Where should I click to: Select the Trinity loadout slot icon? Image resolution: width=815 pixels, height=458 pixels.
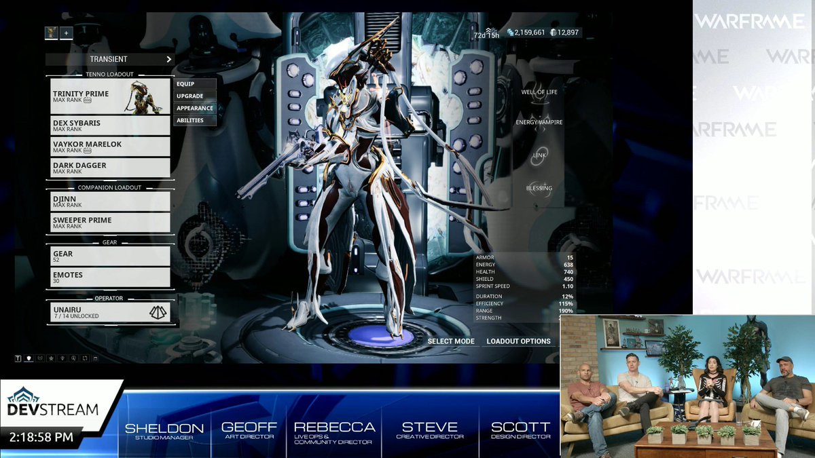pos(51,32)
